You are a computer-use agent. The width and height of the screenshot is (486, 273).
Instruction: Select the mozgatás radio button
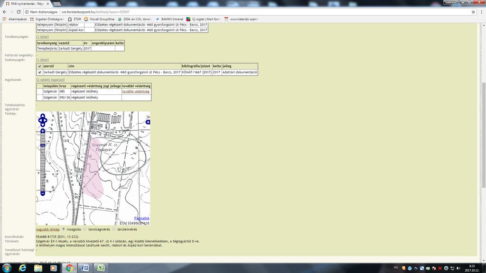(64, 229)
